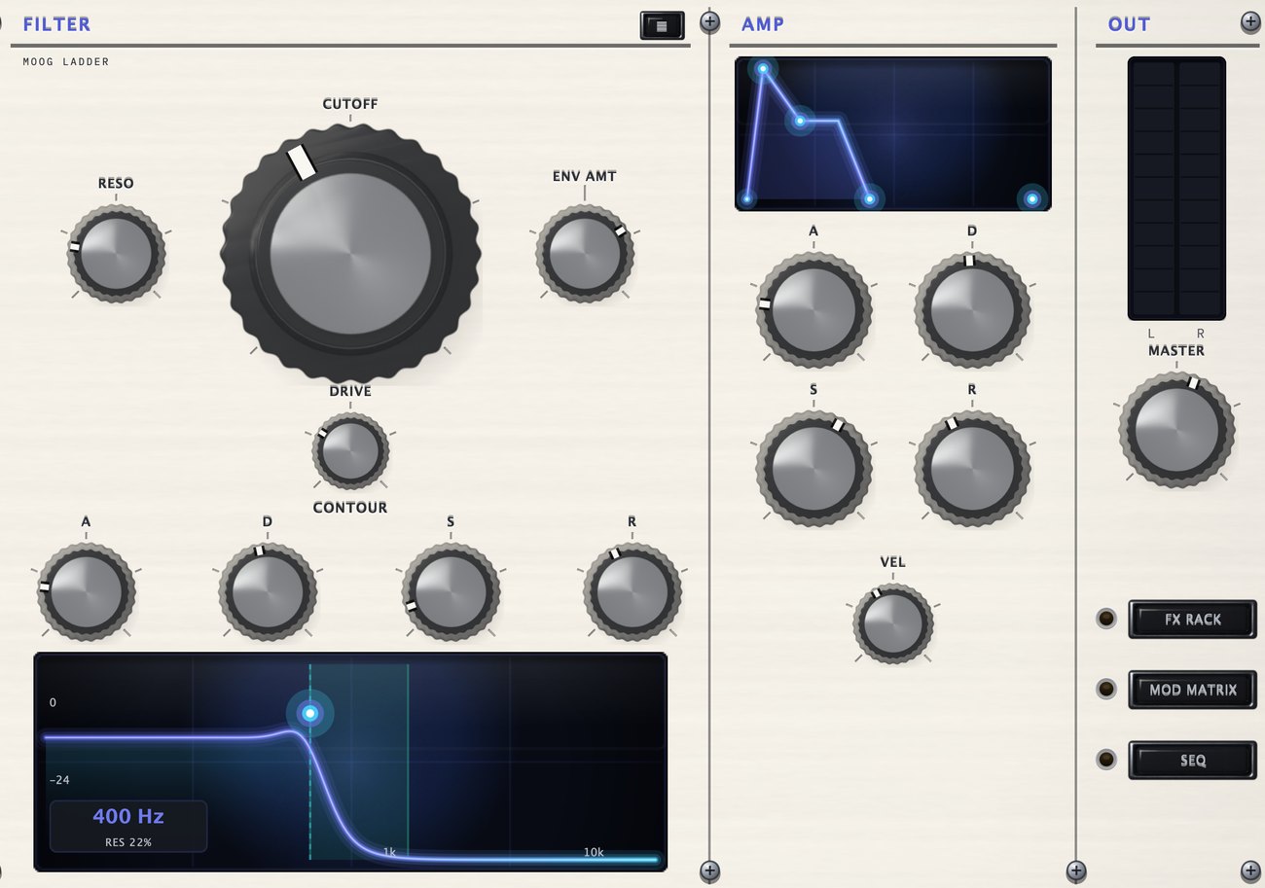Viewport: 1265px width, 888px height.
Task: Click the RESO knob
Action: 116,254
